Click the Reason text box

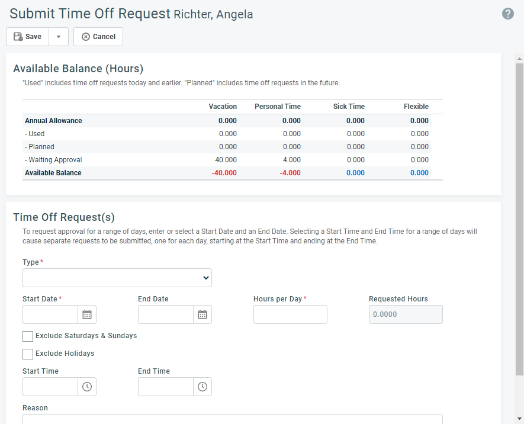click(233, 419)
